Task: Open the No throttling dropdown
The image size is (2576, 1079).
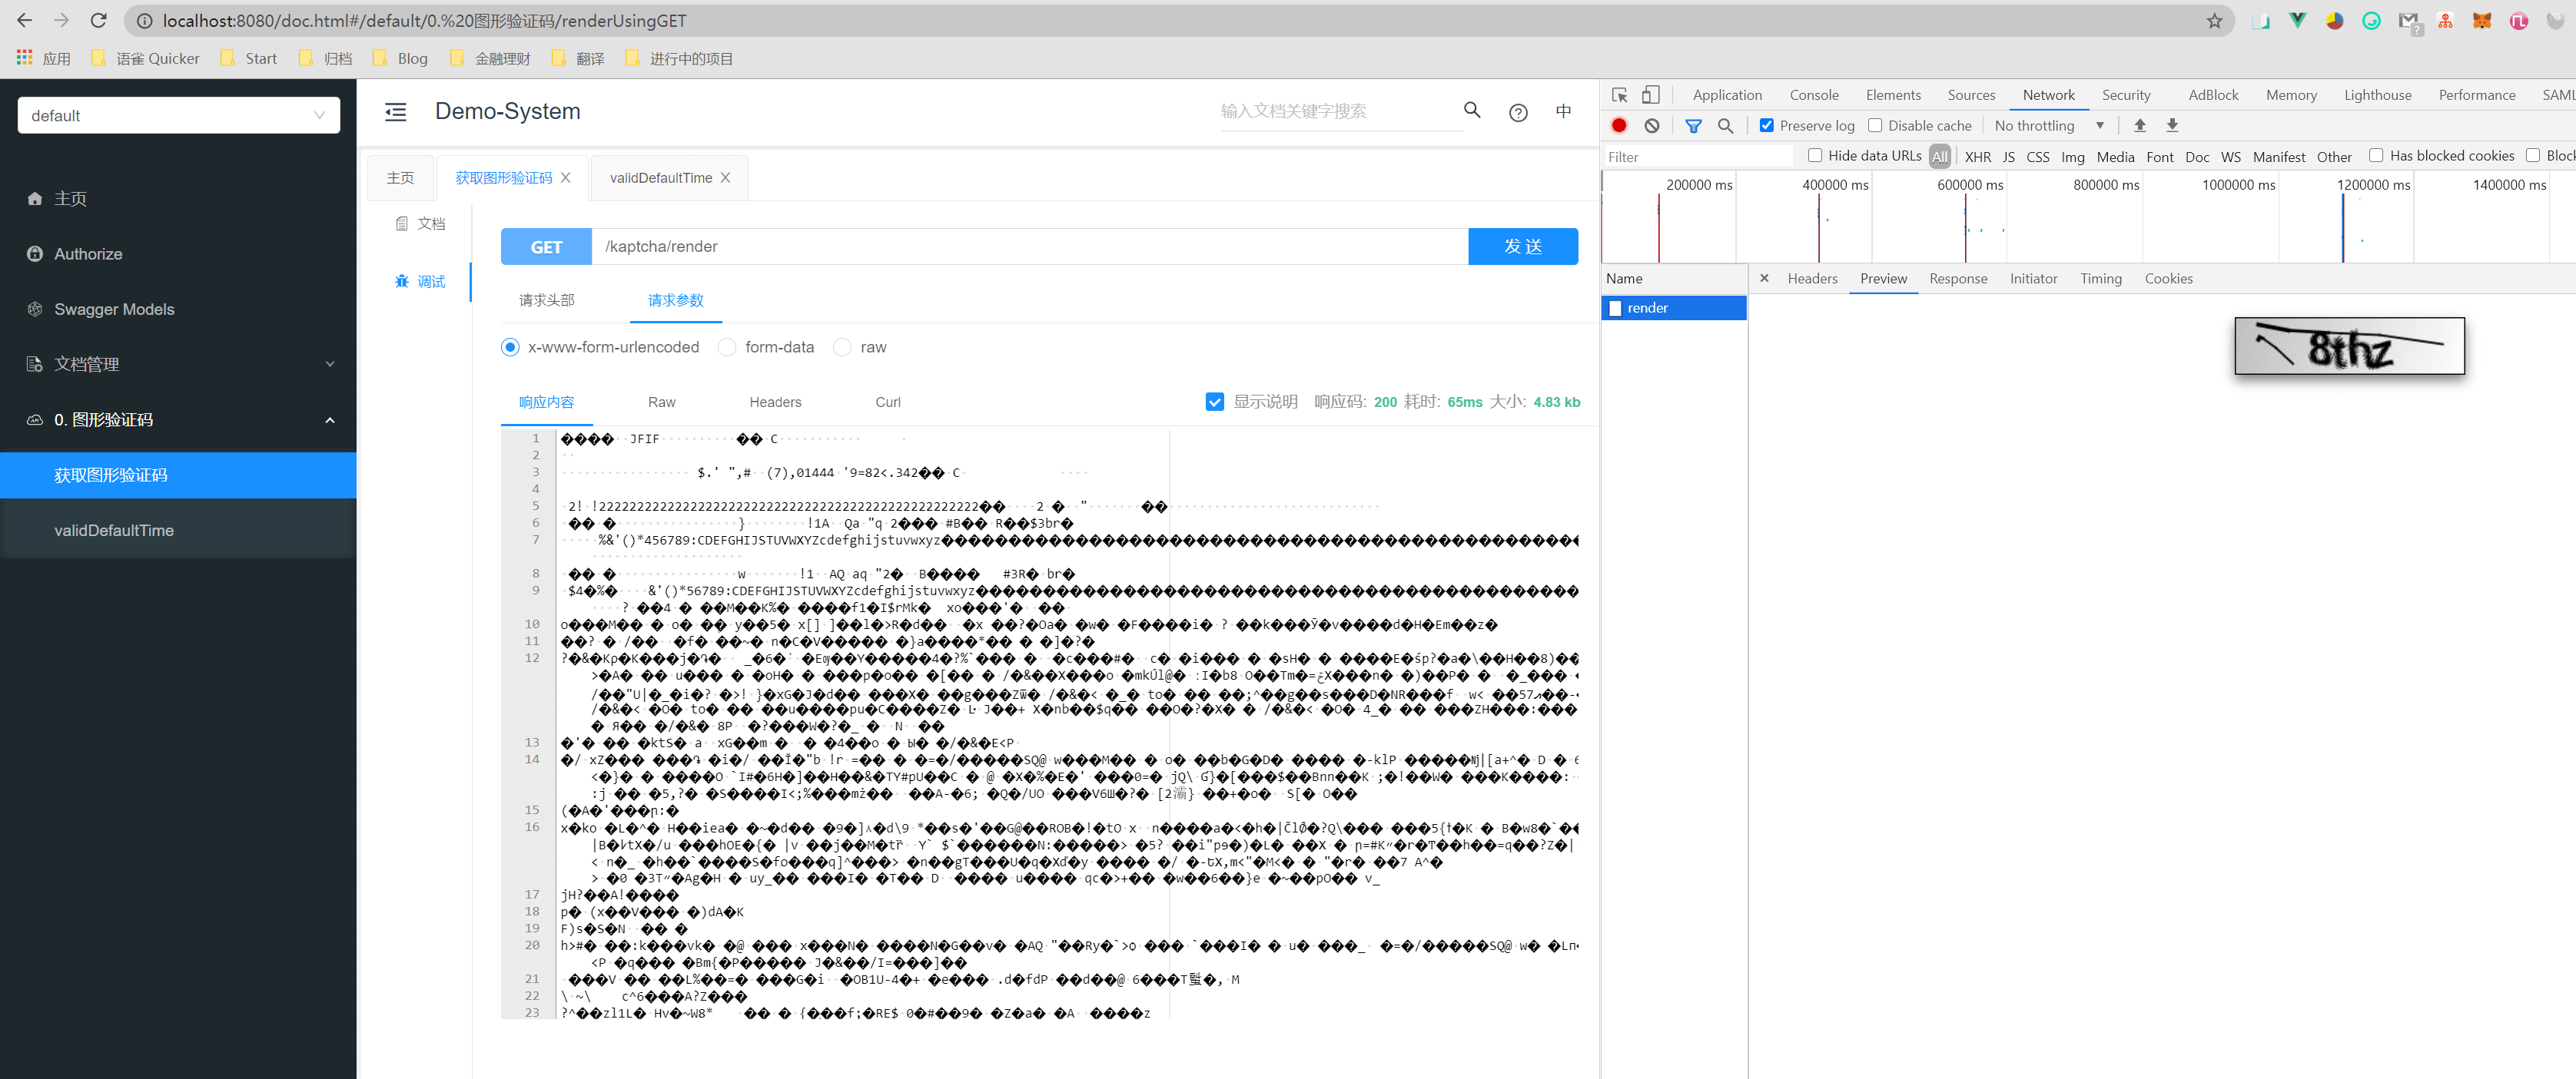Action: pos(2049,126)
